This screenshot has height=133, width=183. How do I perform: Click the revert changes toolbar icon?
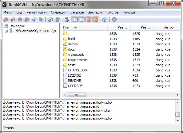[34, 20]
